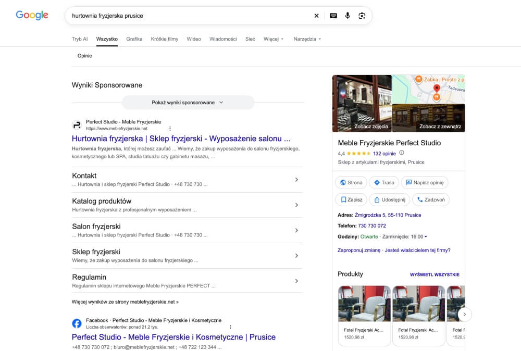Click the Żmigrodzka 5 address link
This screenshot has width=521, height=351.
(x=388, y=215)
